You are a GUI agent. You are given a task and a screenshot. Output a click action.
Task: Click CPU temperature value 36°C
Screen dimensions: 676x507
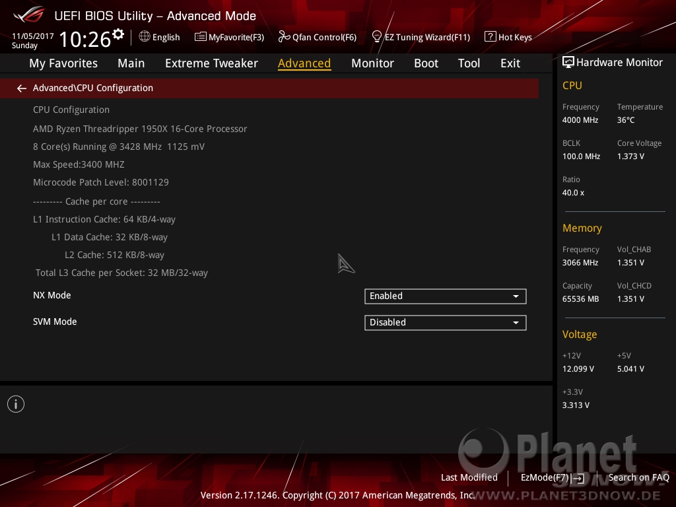click(x=626, y=120)
